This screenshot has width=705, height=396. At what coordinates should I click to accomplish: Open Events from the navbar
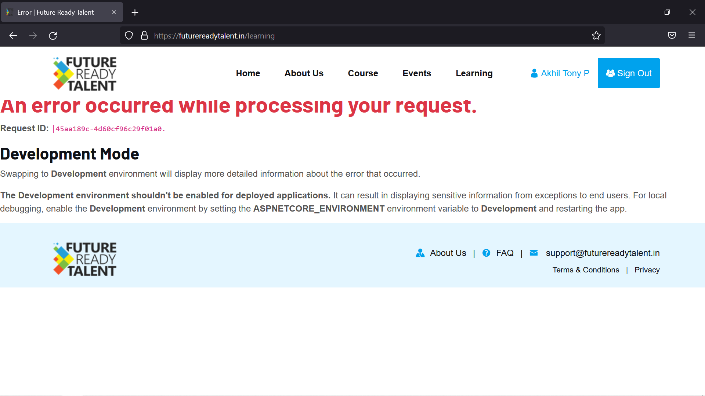417,73
